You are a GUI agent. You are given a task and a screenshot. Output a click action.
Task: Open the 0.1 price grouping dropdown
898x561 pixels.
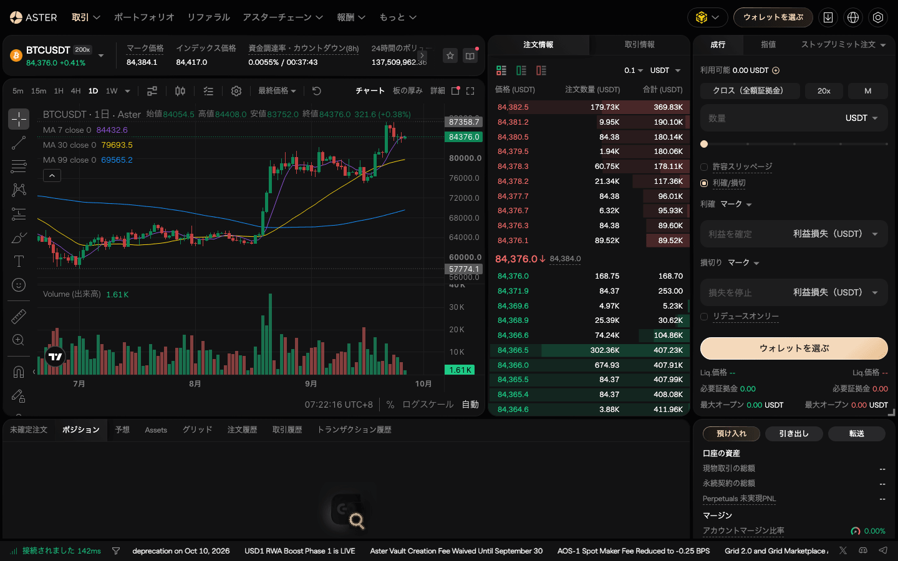tap(634, 70)
